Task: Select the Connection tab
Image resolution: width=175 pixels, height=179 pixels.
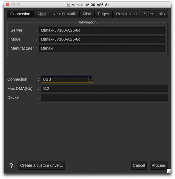Action: (x=20, y=14)
